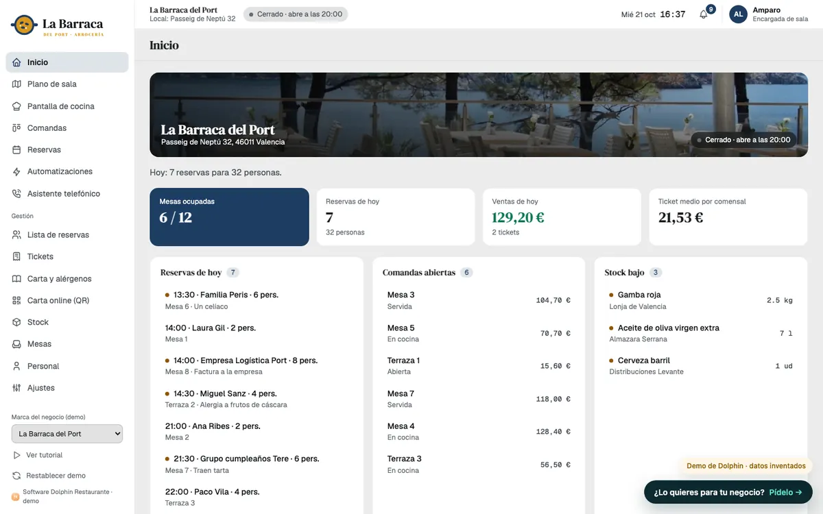Open the Terraza 1 comanda row
The image size is (823, 514).
point(479,366)
